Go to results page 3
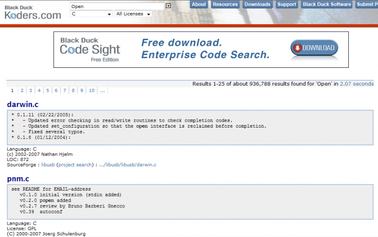The height and width of the screenshot is (237, 378). [31, 90]
